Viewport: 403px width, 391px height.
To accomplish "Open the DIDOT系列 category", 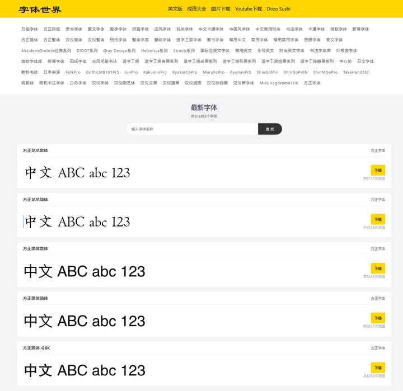I will [87, 50].
